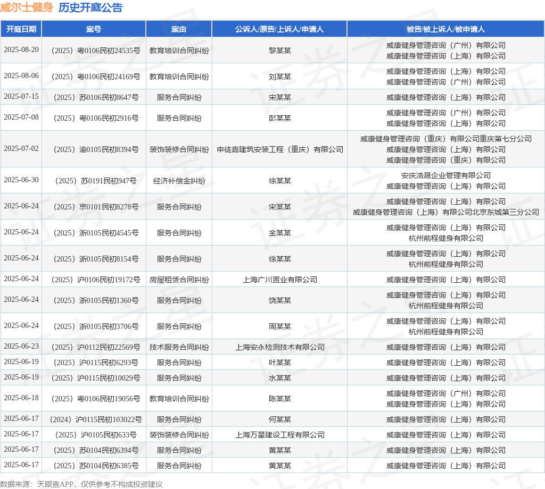The image size is (545, 489).
Task: Click plaintiff 上海广川置业有限公司
Action: 280,280
